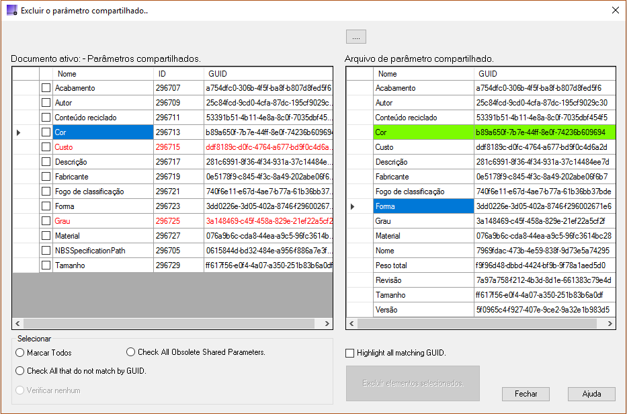
Task: Sort left table by Nome column header
Action: pyautogui.click(x=103, y=74)
